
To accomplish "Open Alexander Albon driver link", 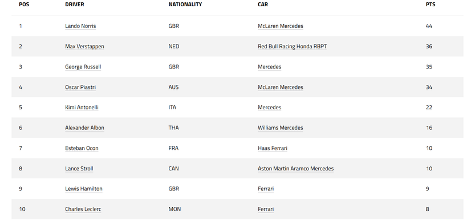I will click(84, 128).
